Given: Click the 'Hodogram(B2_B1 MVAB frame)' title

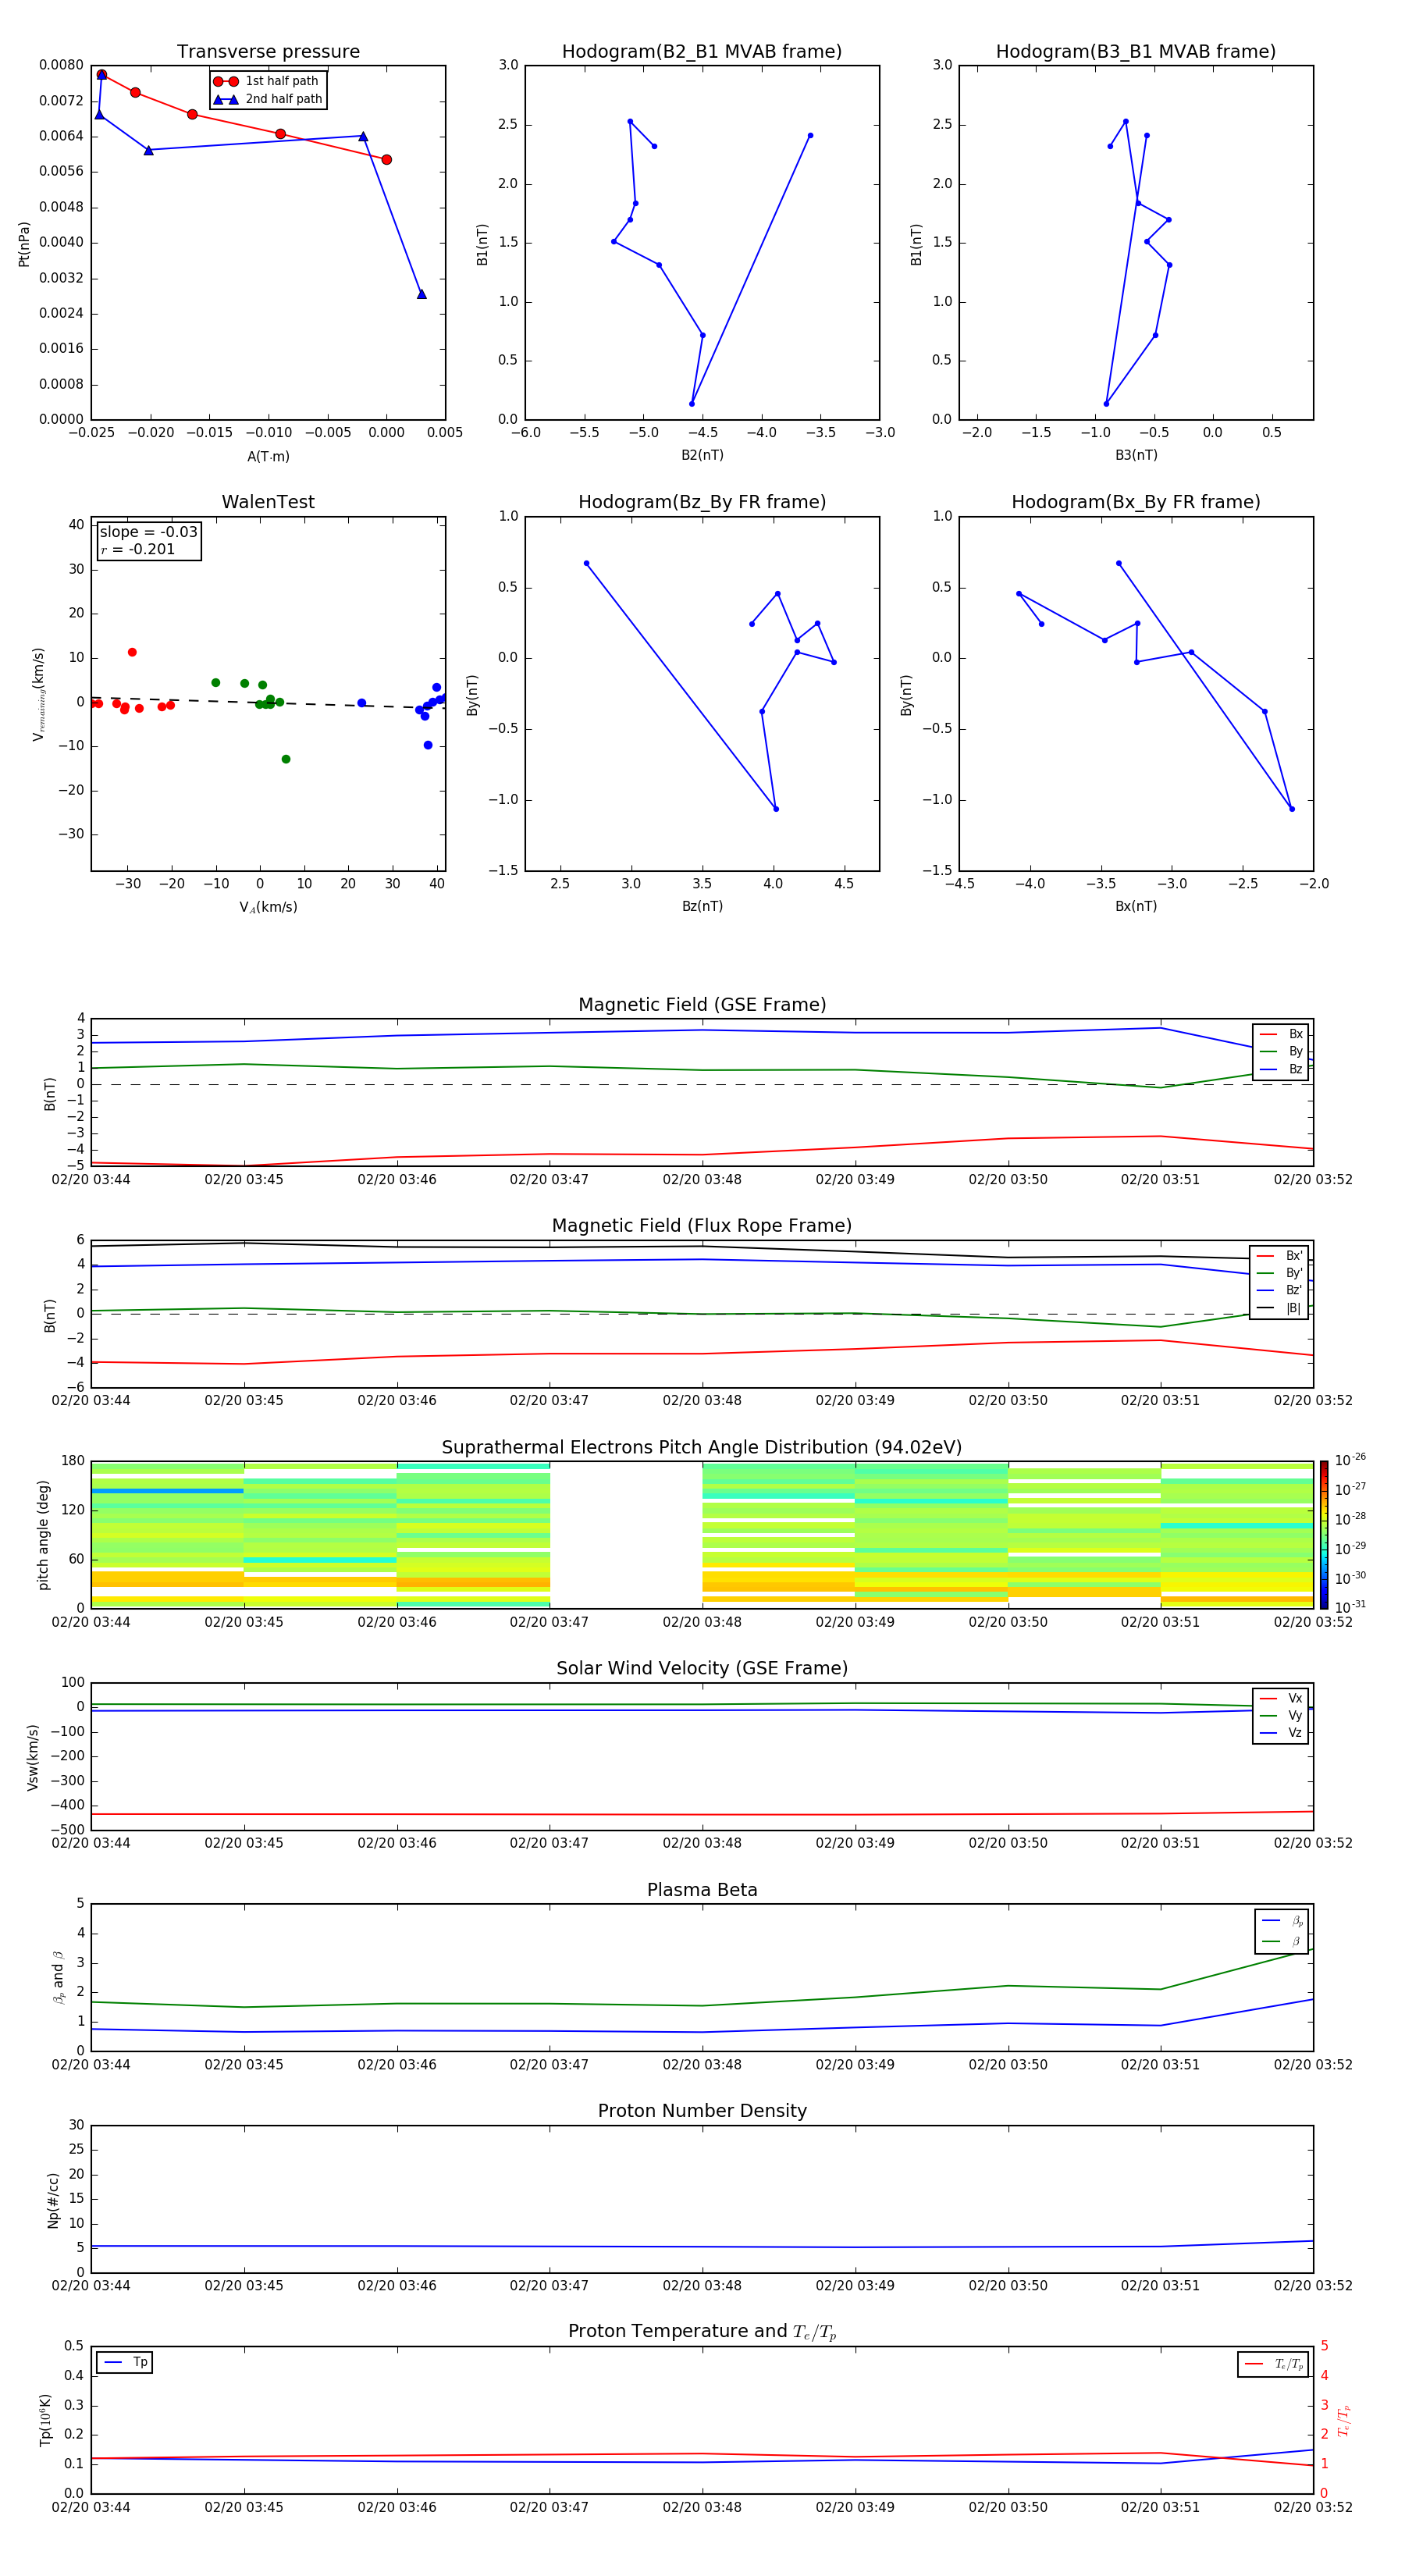Looking at the screenshot, I should click(702, 52).
